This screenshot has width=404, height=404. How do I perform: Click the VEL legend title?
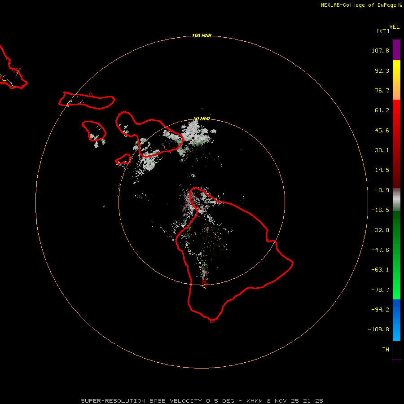point(394,27)
